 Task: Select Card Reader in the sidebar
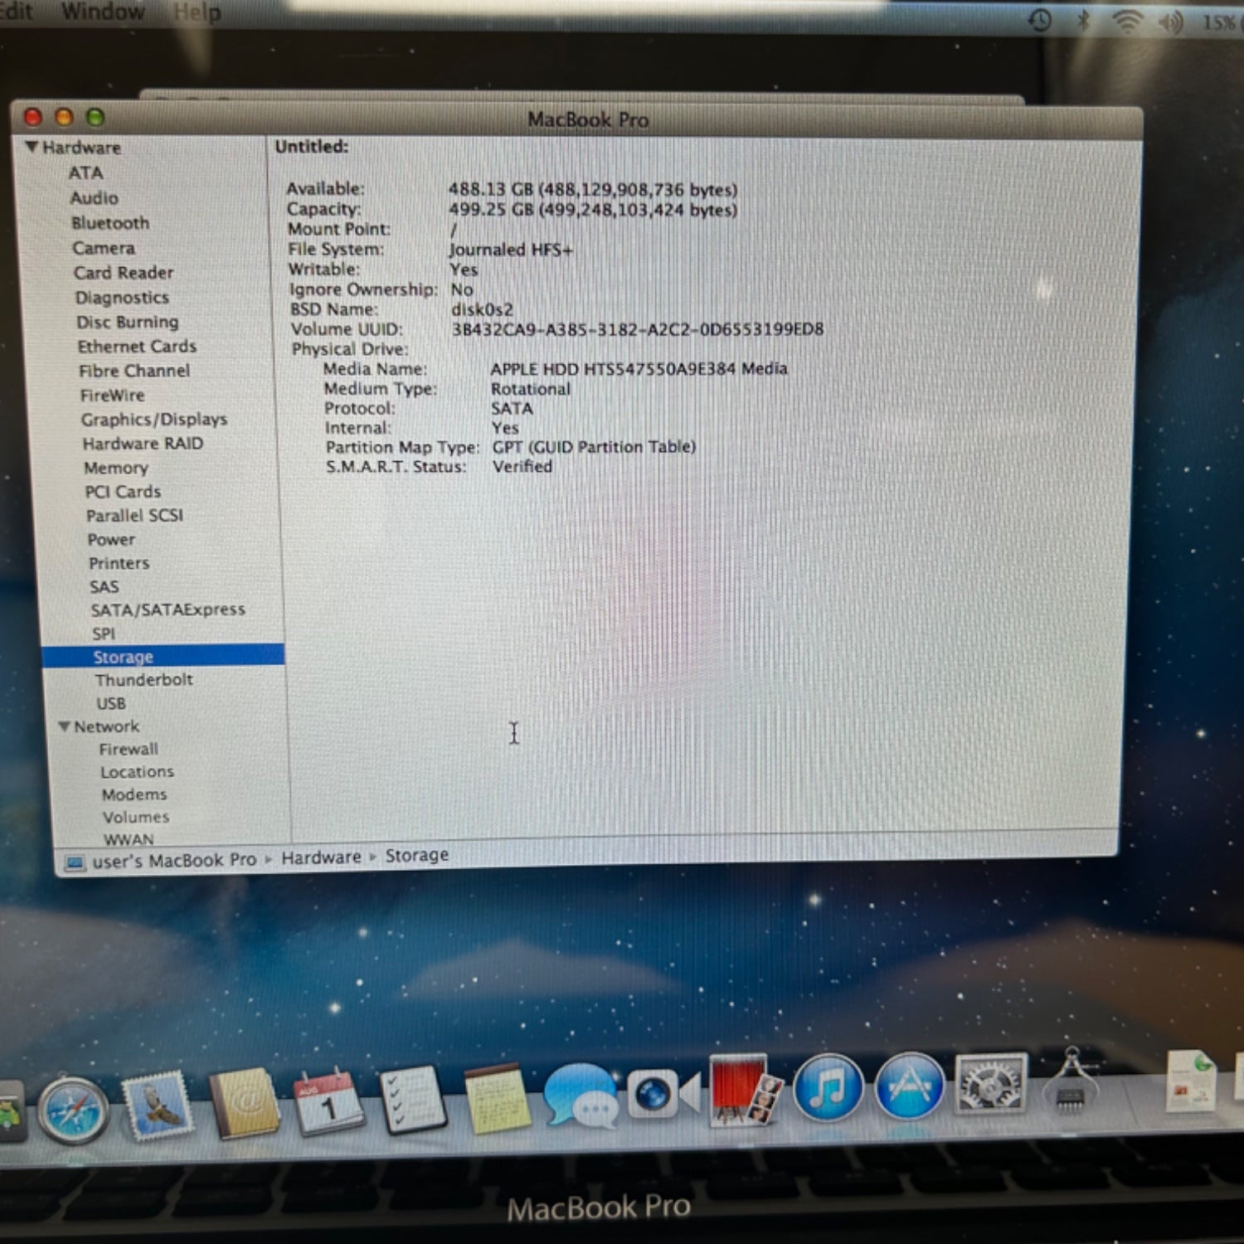pyautogui.click(x=124, y=273)
